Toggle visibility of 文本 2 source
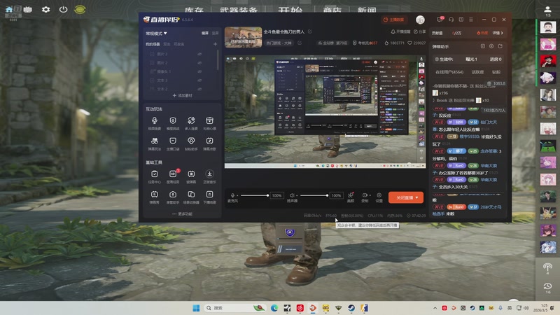The image size is (560, 315). (x=199, y=89)
